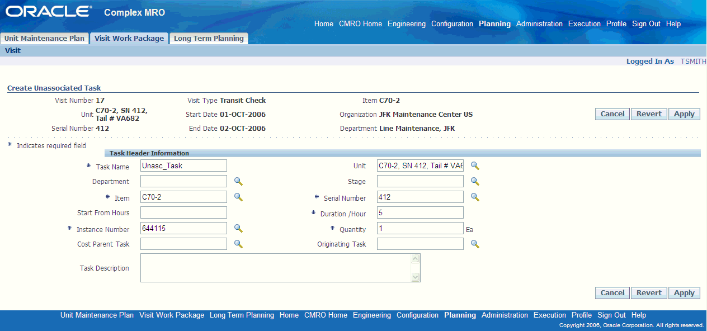
Task: Open the Unit field search icon
Action: coord(475,165)
